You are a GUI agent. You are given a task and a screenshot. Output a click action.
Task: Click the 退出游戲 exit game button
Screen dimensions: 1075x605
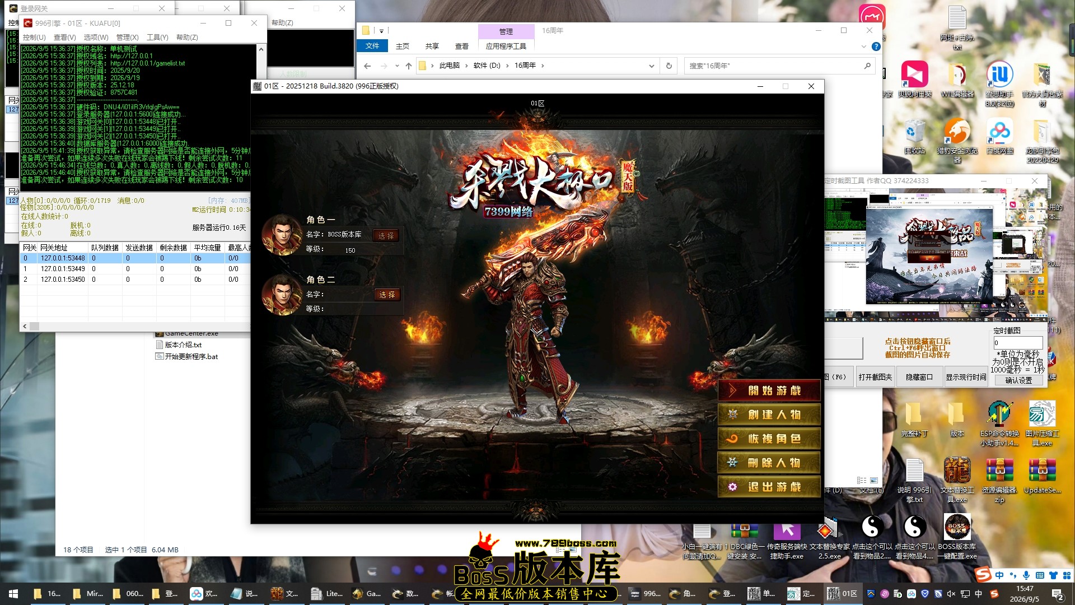[x=769, y=487]
